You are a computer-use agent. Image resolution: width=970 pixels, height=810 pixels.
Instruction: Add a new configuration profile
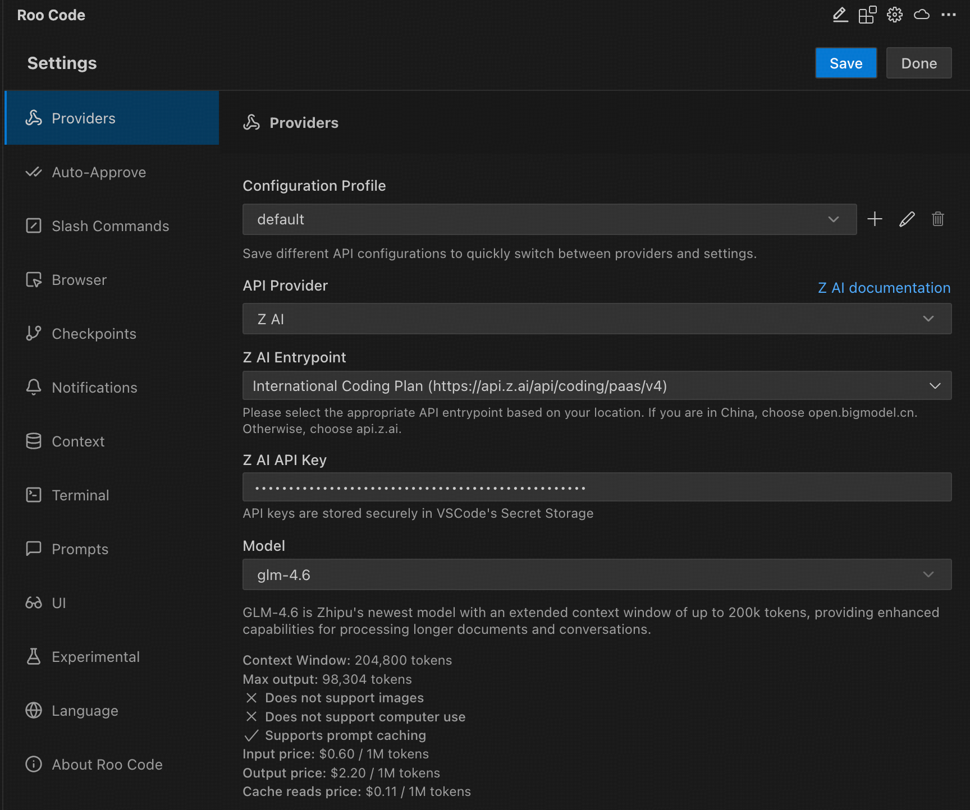875,219
